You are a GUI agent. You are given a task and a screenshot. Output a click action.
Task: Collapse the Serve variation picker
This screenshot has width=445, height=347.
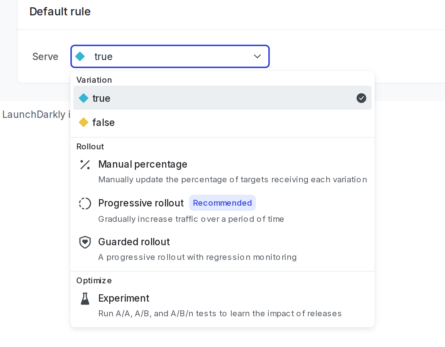click(257, 56)
